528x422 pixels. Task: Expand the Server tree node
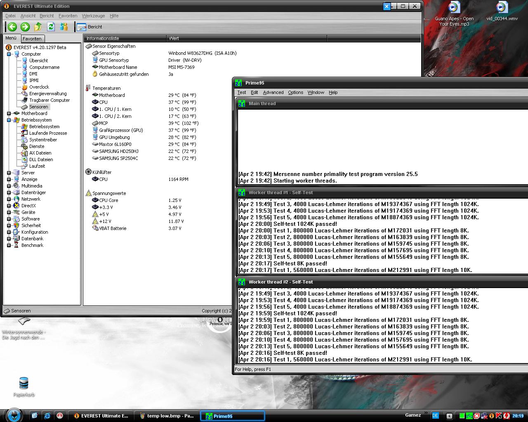click(9, 173)
